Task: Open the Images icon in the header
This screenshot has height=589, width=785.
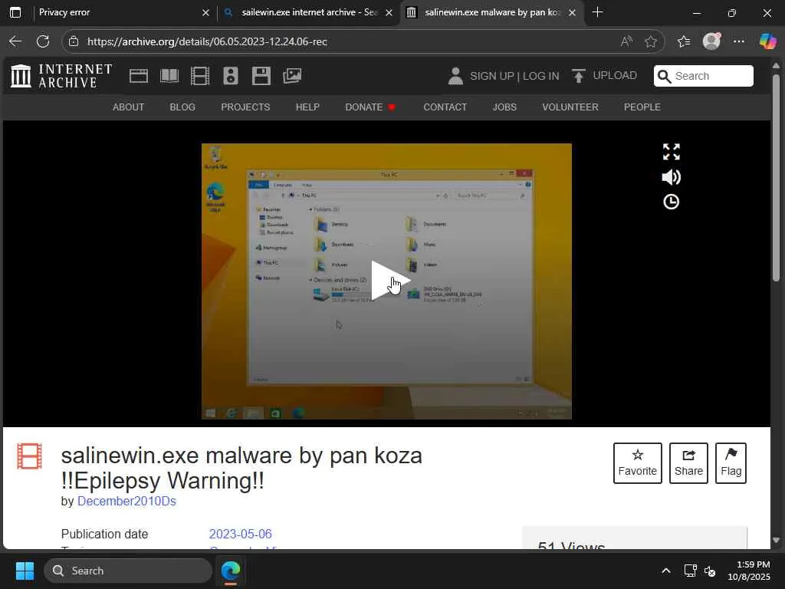Action: 292,76
